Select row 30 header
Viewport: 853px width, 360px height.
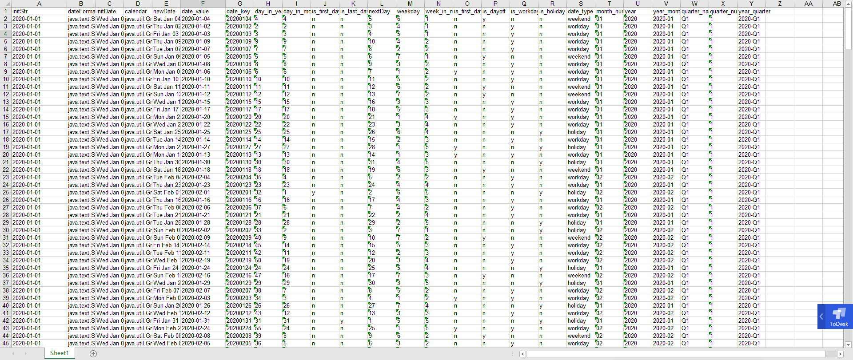point(5,230)
